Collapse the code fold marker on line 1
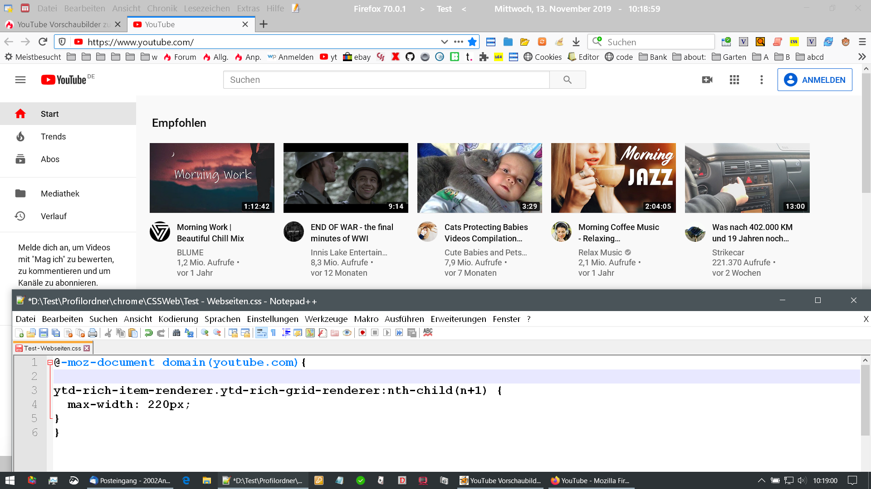The width and height of the screenshot is (871, 489). pyautogui.click(x=50, y=363)
